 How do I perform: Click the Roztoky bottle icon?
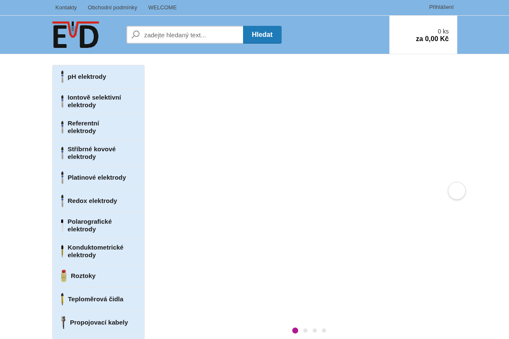(64, 276)
